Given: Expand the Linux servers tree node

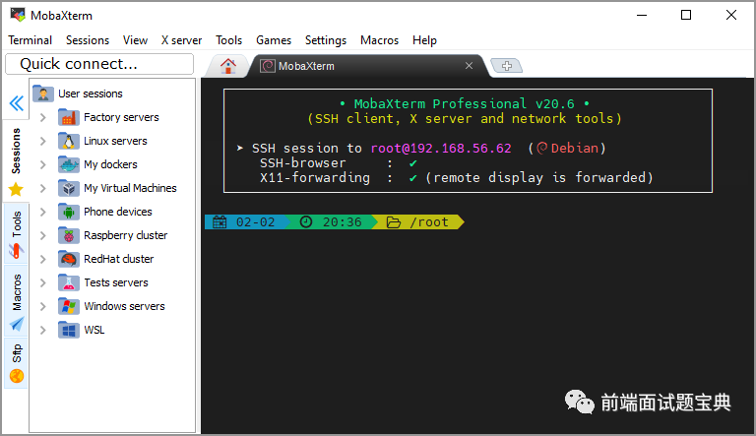Looking at the screenshot, I should [x=43, y=142].
